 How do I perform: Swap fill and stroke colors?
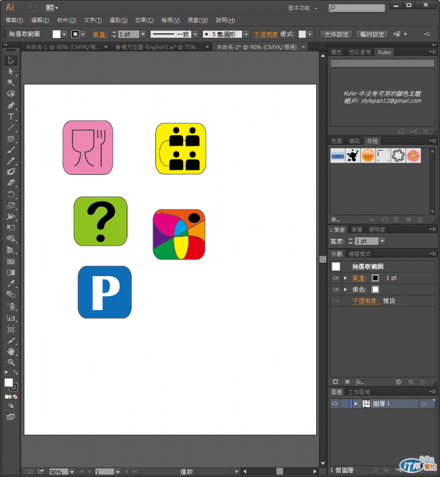click(x=15, y=373)
